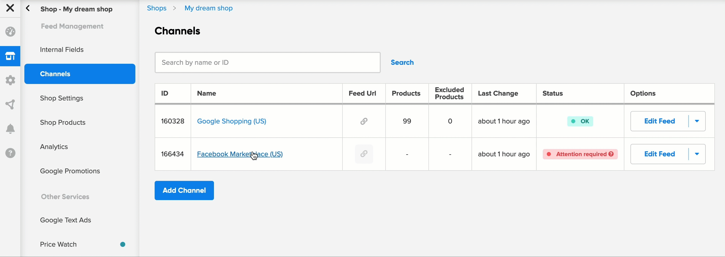Image resolution: width=725 pixels, height=257 pixels.
Task: Go back using the left chevron arrow
Action: (28, 8)
